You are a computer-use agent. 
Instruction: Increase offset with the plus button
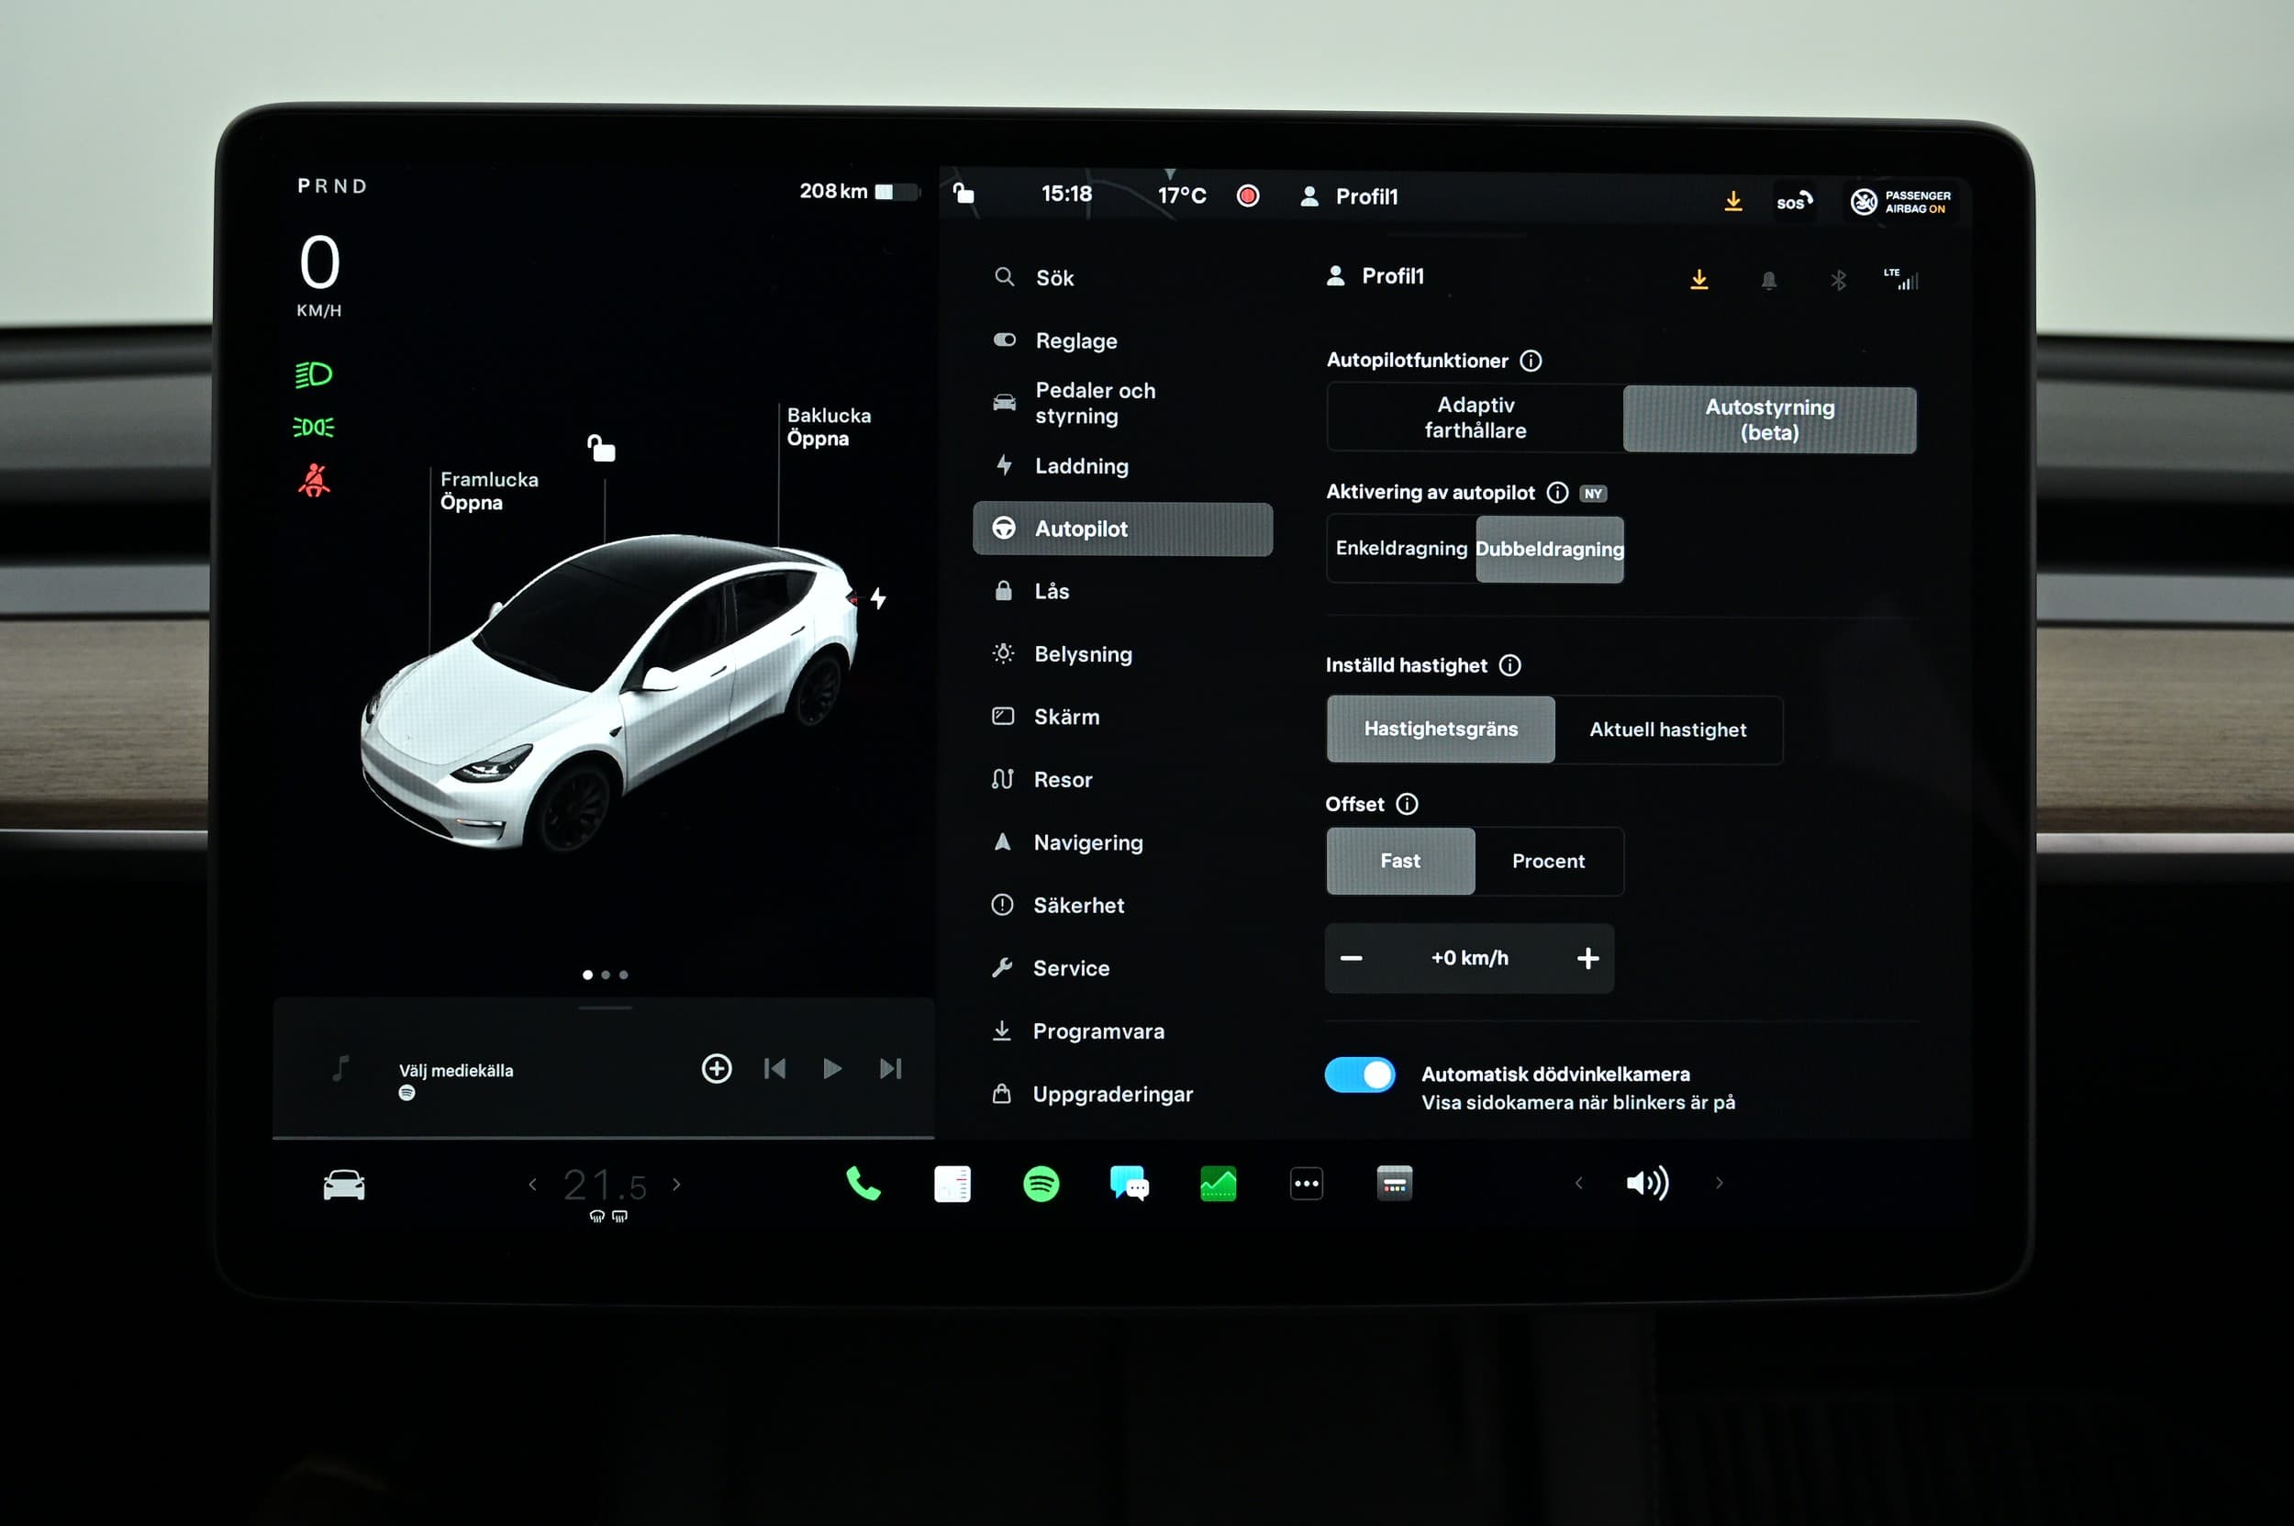click(x=1587, y=959)
